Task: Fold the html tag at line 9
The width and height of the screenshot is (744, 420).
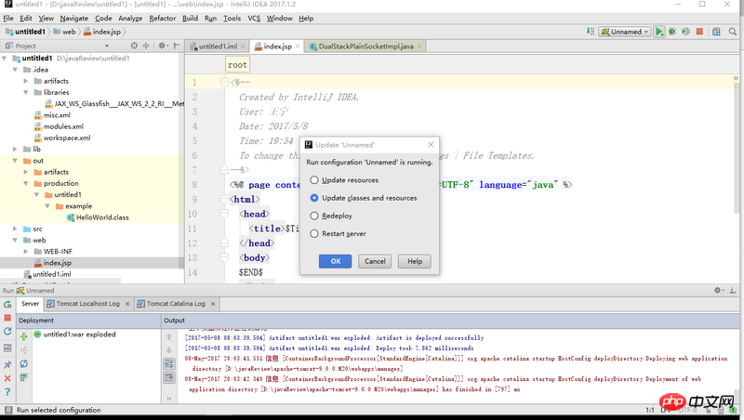Action: pyautogui.click(x=224, y=199)
